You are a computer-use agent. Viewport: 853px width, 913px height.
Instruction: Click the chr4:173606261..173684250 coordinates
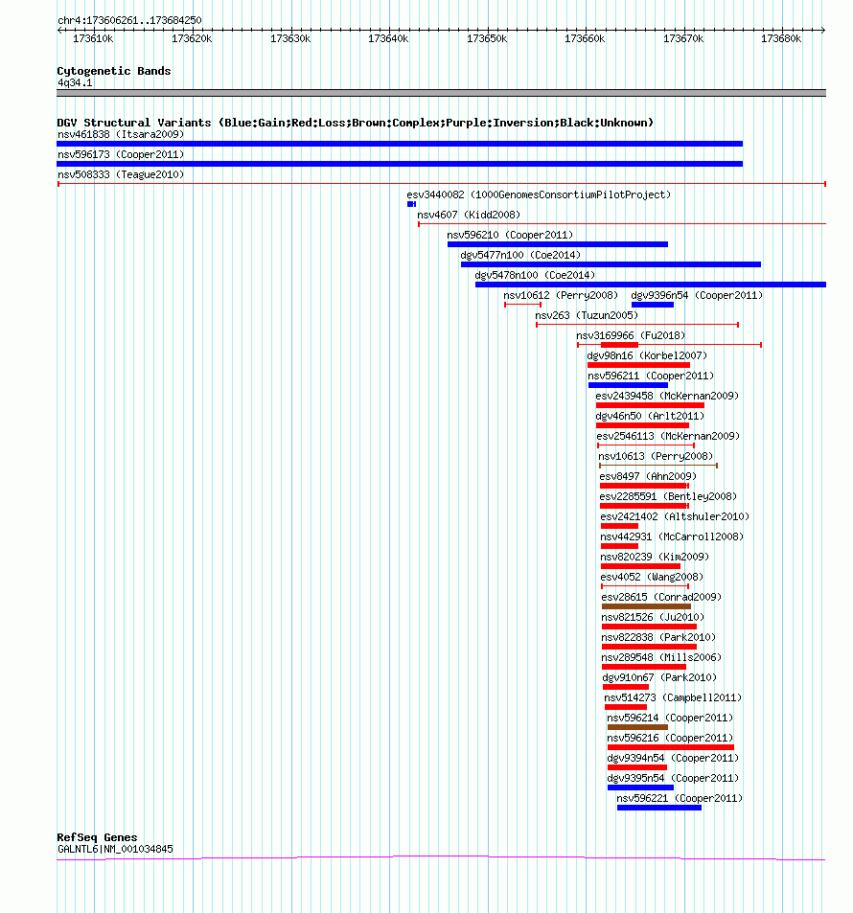[x=130, y=20]
